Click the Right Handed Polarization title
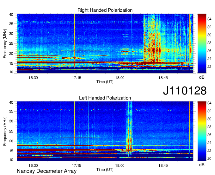Screen dimensions: 215x175 coord(105,10)
